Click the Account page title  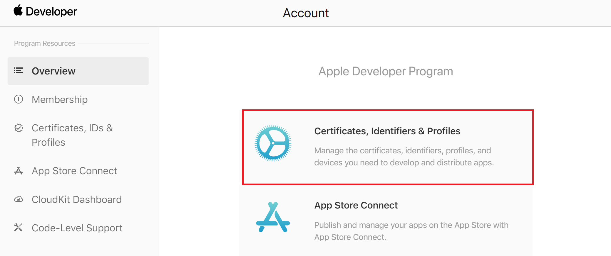click(306, 13)
